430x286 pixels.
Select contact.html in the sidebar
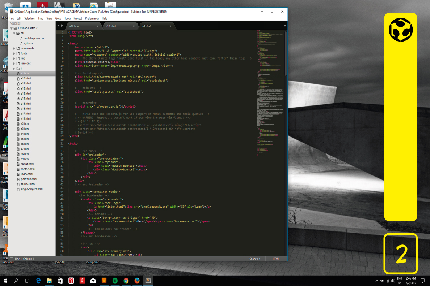(x=28, y=169)
